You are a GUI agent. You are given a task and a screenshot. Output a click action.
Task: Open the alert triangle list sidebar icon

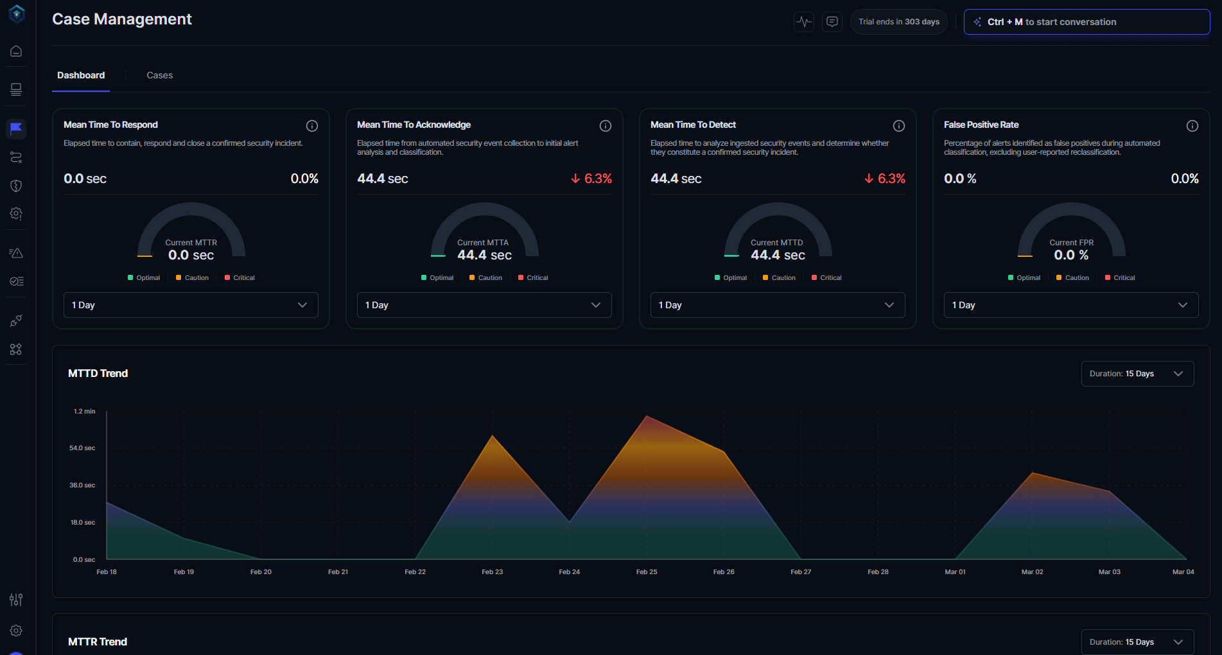(x=16, y=253)
